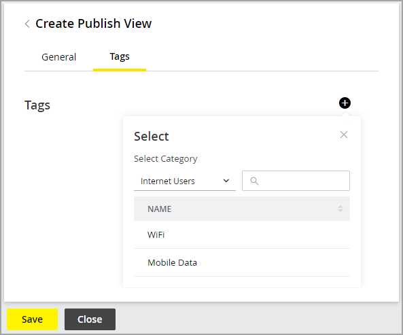Click the dark Close button
This screenshot has width=403, height=335.
(x=90, y=319)
